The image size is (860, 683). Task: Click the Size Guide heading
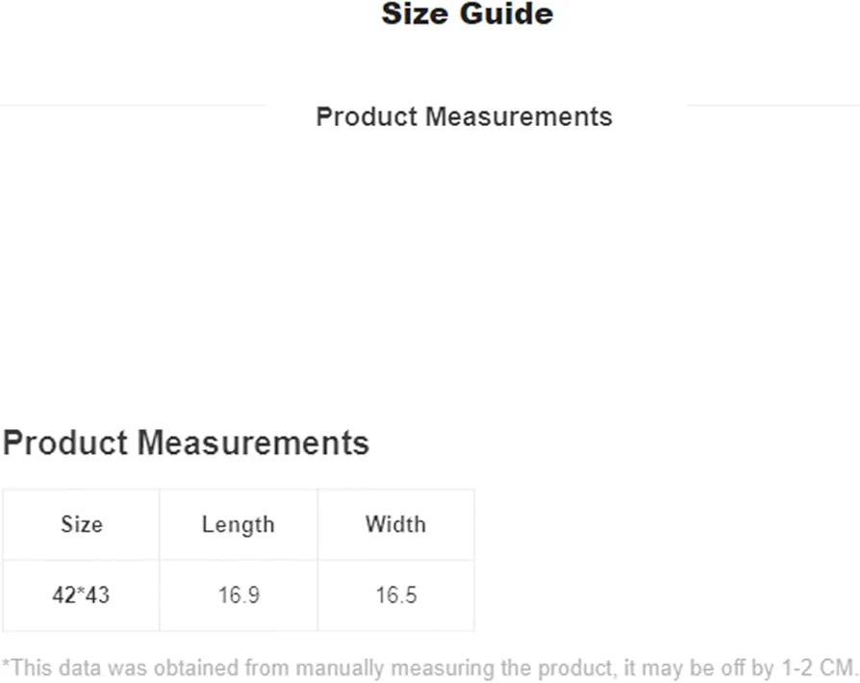click(x=468, y=13)
